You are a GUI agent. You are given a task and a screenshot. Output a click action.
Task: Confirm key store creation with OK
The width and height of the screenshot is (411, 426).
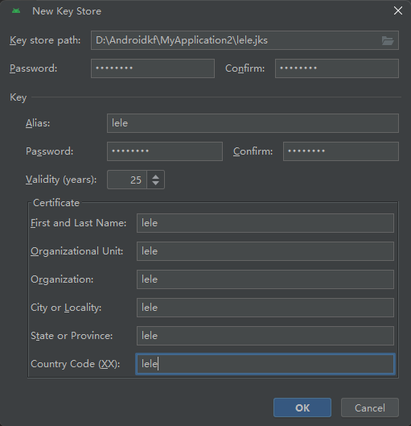(x=302, y=407)
